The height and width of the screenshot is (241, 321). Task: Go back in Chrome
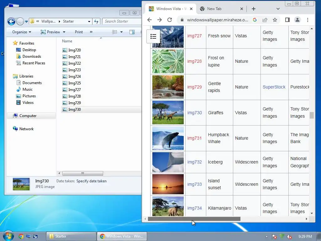(x=150, y=20)
